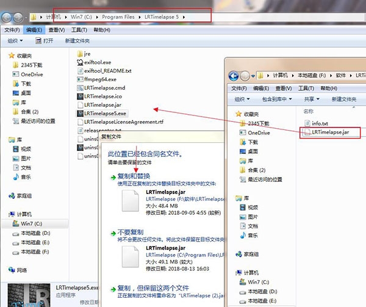Open 帮助(H) menu in the Program Files window
The width and height of the screenshot is (366, 307).
tap(102, 30)
